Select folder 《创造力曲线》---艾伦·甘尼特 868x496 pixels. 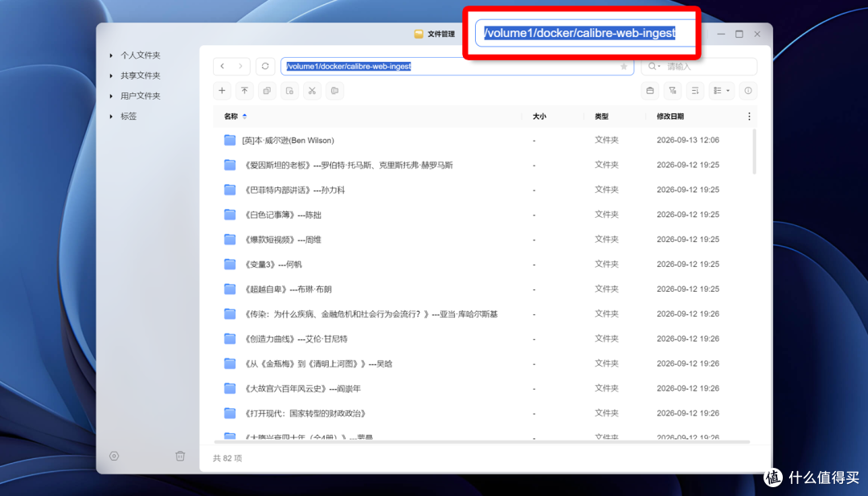[x=295, y=338]
